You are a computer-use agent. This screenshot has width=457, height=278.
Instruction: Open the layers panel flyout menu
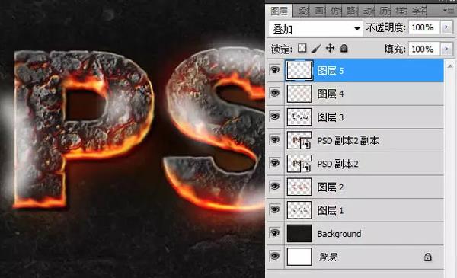[449, 11]
